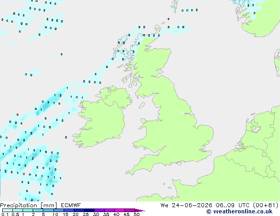Viewport: 280px width, 216px height.
Task: Click legend swatch between 0.5 and 1
Action: click(18, 210)
